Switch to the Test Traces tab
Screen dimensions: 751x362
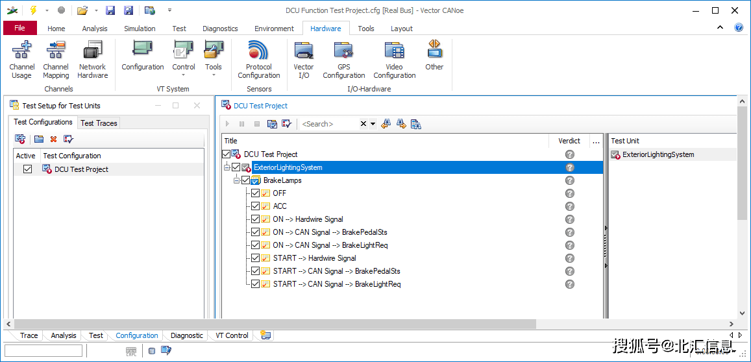(x=99, y=123)
